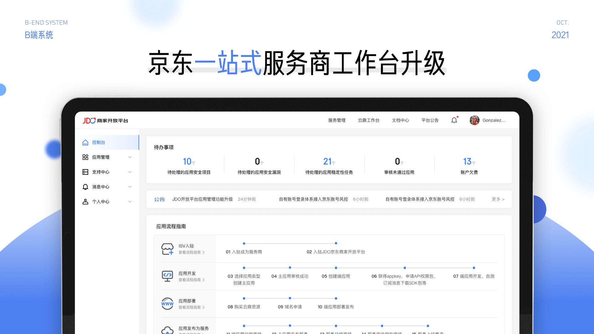Open 查看流程指南 under ISV入驻
This screenshot has width=594, height=334.
point(192,252)
